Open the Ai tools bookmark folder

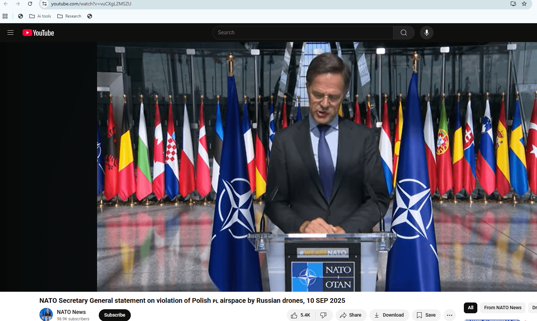click(x=40, y=16)
